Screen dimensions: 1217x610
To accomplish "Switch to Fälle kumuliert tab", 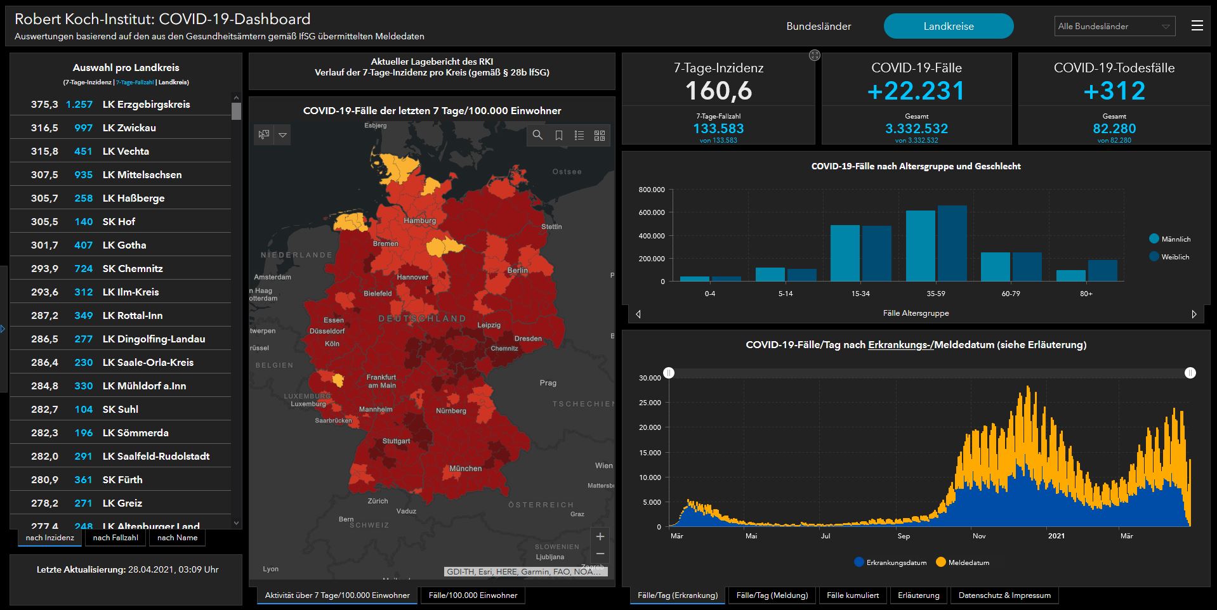I will [853, 595].
